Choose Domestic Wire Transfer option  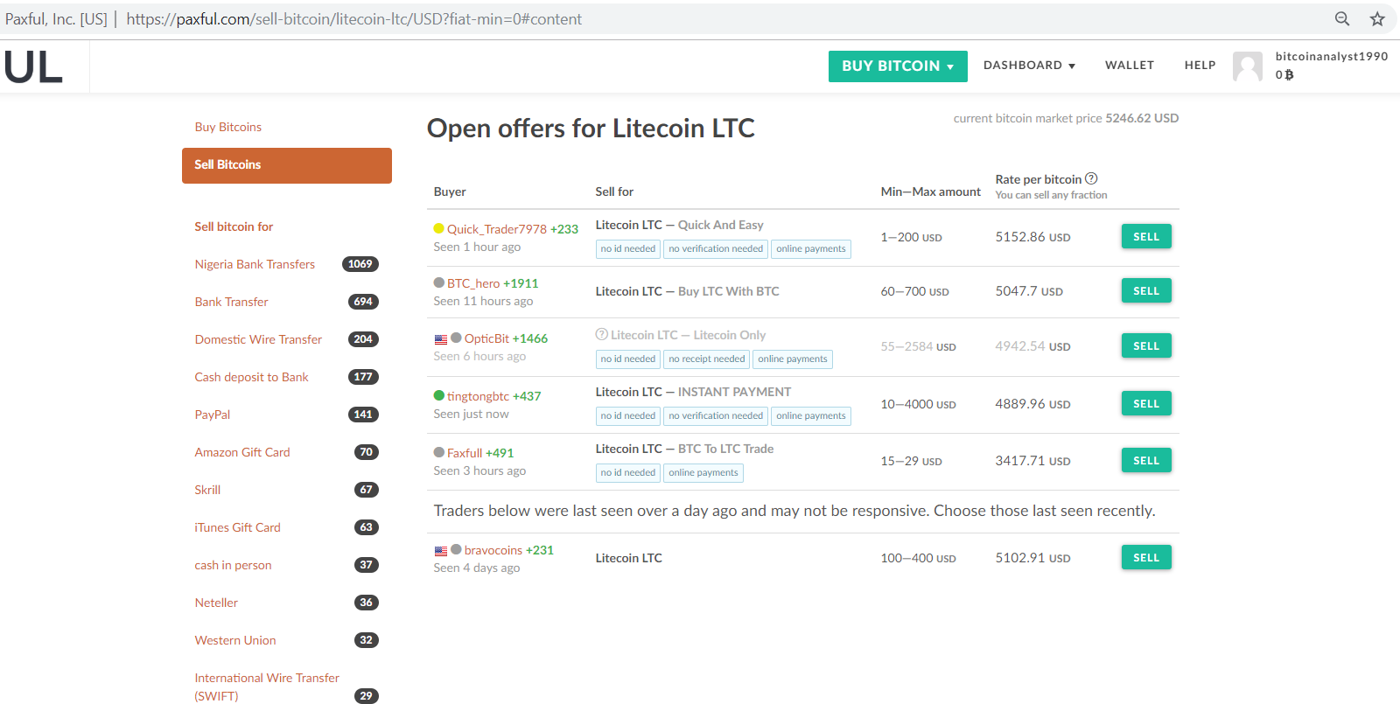tap(258, 339)
